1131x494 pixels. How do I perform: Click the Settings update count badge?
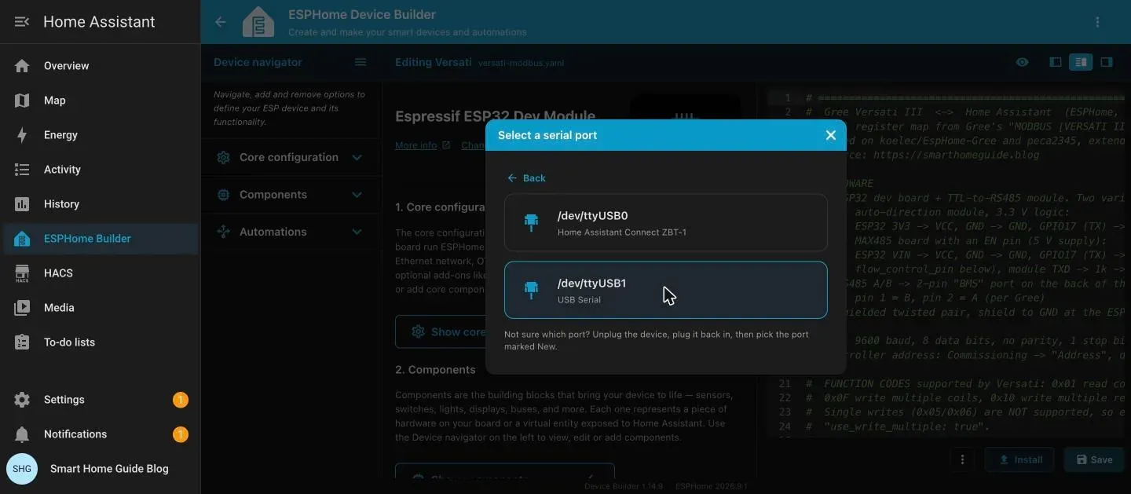point(180,400)
